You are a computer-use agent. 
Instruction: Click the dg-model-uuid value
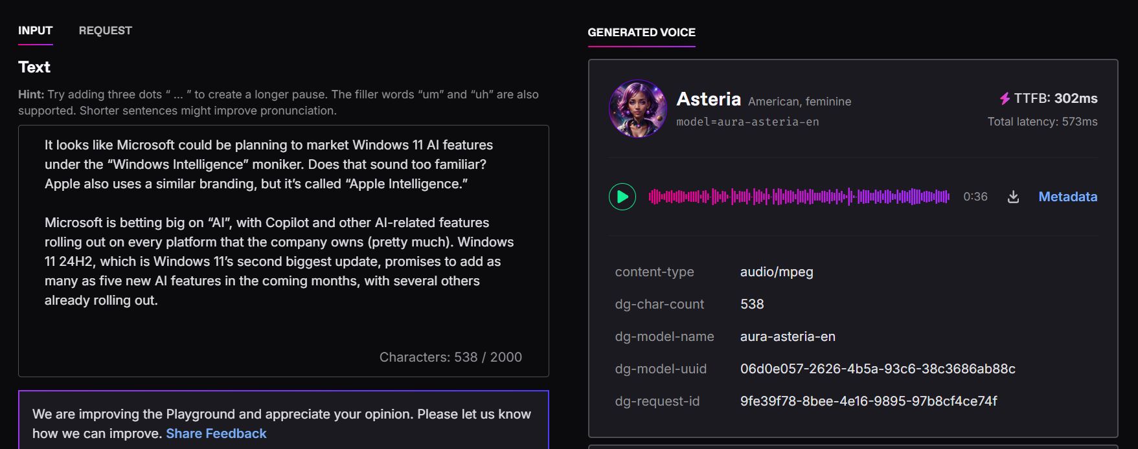coord(878,369)
